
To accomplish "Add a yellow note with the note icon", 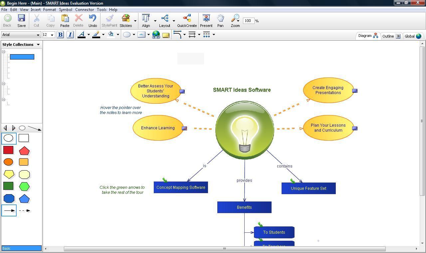I will [166, 35].
